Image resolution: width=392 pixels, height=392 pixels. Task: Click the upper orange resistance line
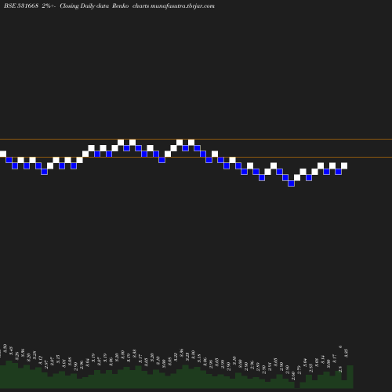pyautogui.click(x=196, y=140)
